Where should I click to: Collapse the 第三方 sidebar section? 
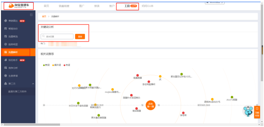pos(33,84)
